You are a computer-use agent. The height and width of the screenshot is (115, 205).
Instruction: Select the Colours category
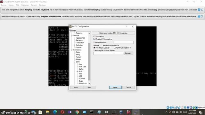point(79,48)
